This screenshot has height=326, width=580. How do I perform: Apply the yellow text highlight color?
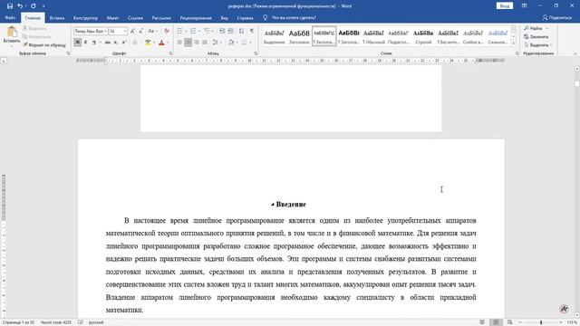pos(148,43)
